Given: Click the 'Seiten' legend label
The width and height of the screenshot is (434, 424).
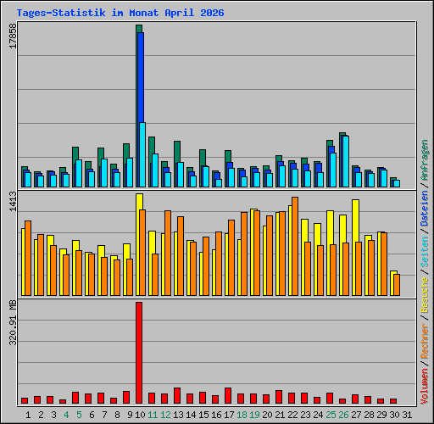Looking at the screenshot, I should point(425,252).
